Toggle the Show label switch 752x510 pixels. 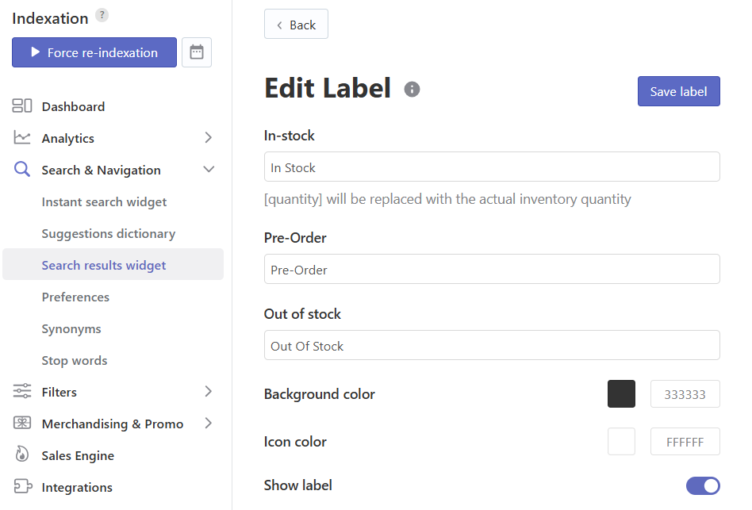(x=703, y=485)
